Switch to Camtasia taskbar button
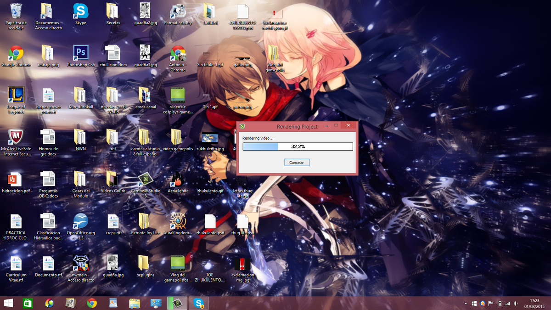Viewport: 551px width, 310px height. pyautogui.click(x=178, y=303)
